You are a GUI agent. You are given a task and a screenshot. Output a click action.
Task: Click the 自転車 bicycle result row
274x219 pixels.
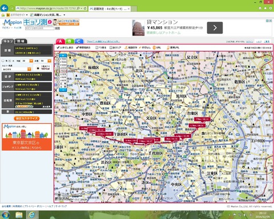[27, 100]
